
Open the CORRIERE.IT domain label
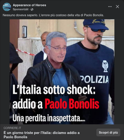click(12, 128)
